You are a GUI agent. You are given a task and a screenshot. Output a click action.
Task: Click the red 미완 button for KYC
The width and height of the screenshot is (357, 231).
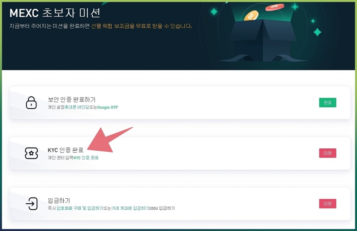tap(327, 153)
